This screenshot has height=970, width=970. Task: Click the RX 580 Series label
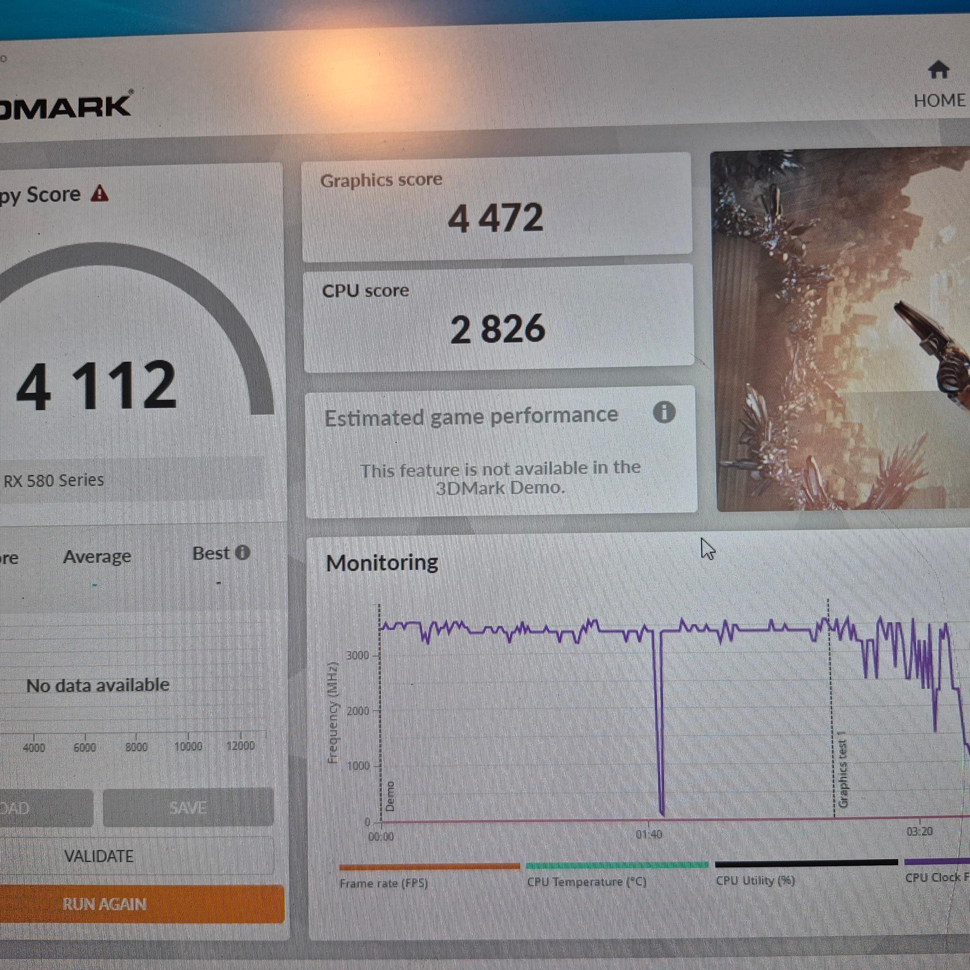(54, 480)
